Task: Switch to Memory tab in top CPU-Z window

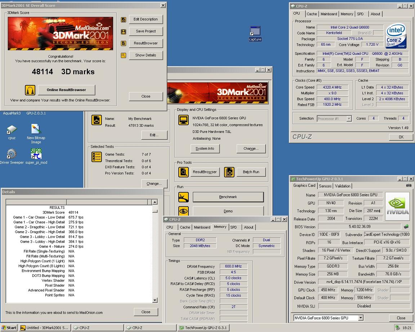Action: click(x=347, y=14)
